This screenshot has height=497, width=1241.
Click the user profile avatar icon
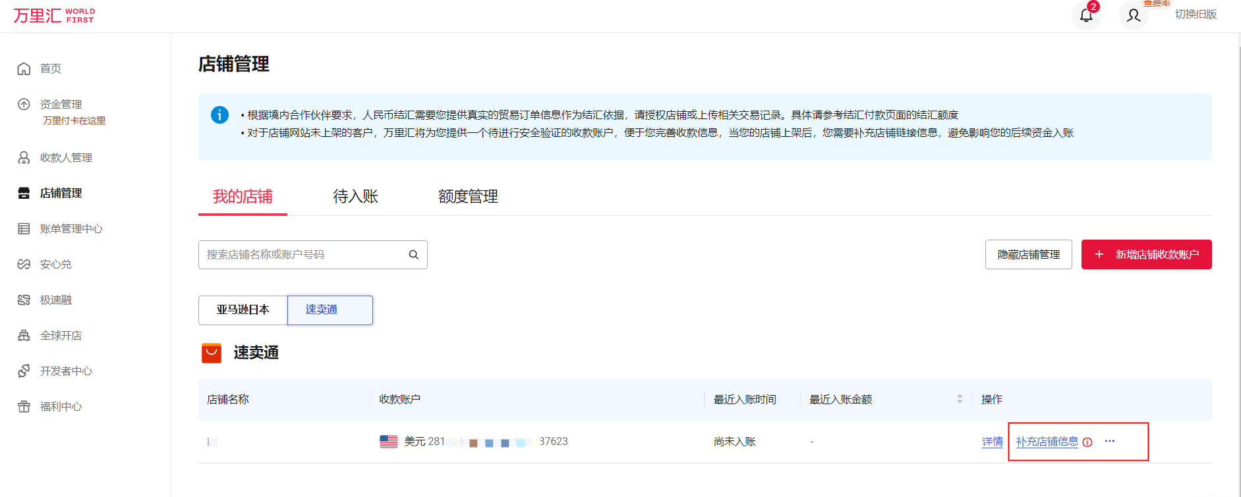tap(1134, 15)
